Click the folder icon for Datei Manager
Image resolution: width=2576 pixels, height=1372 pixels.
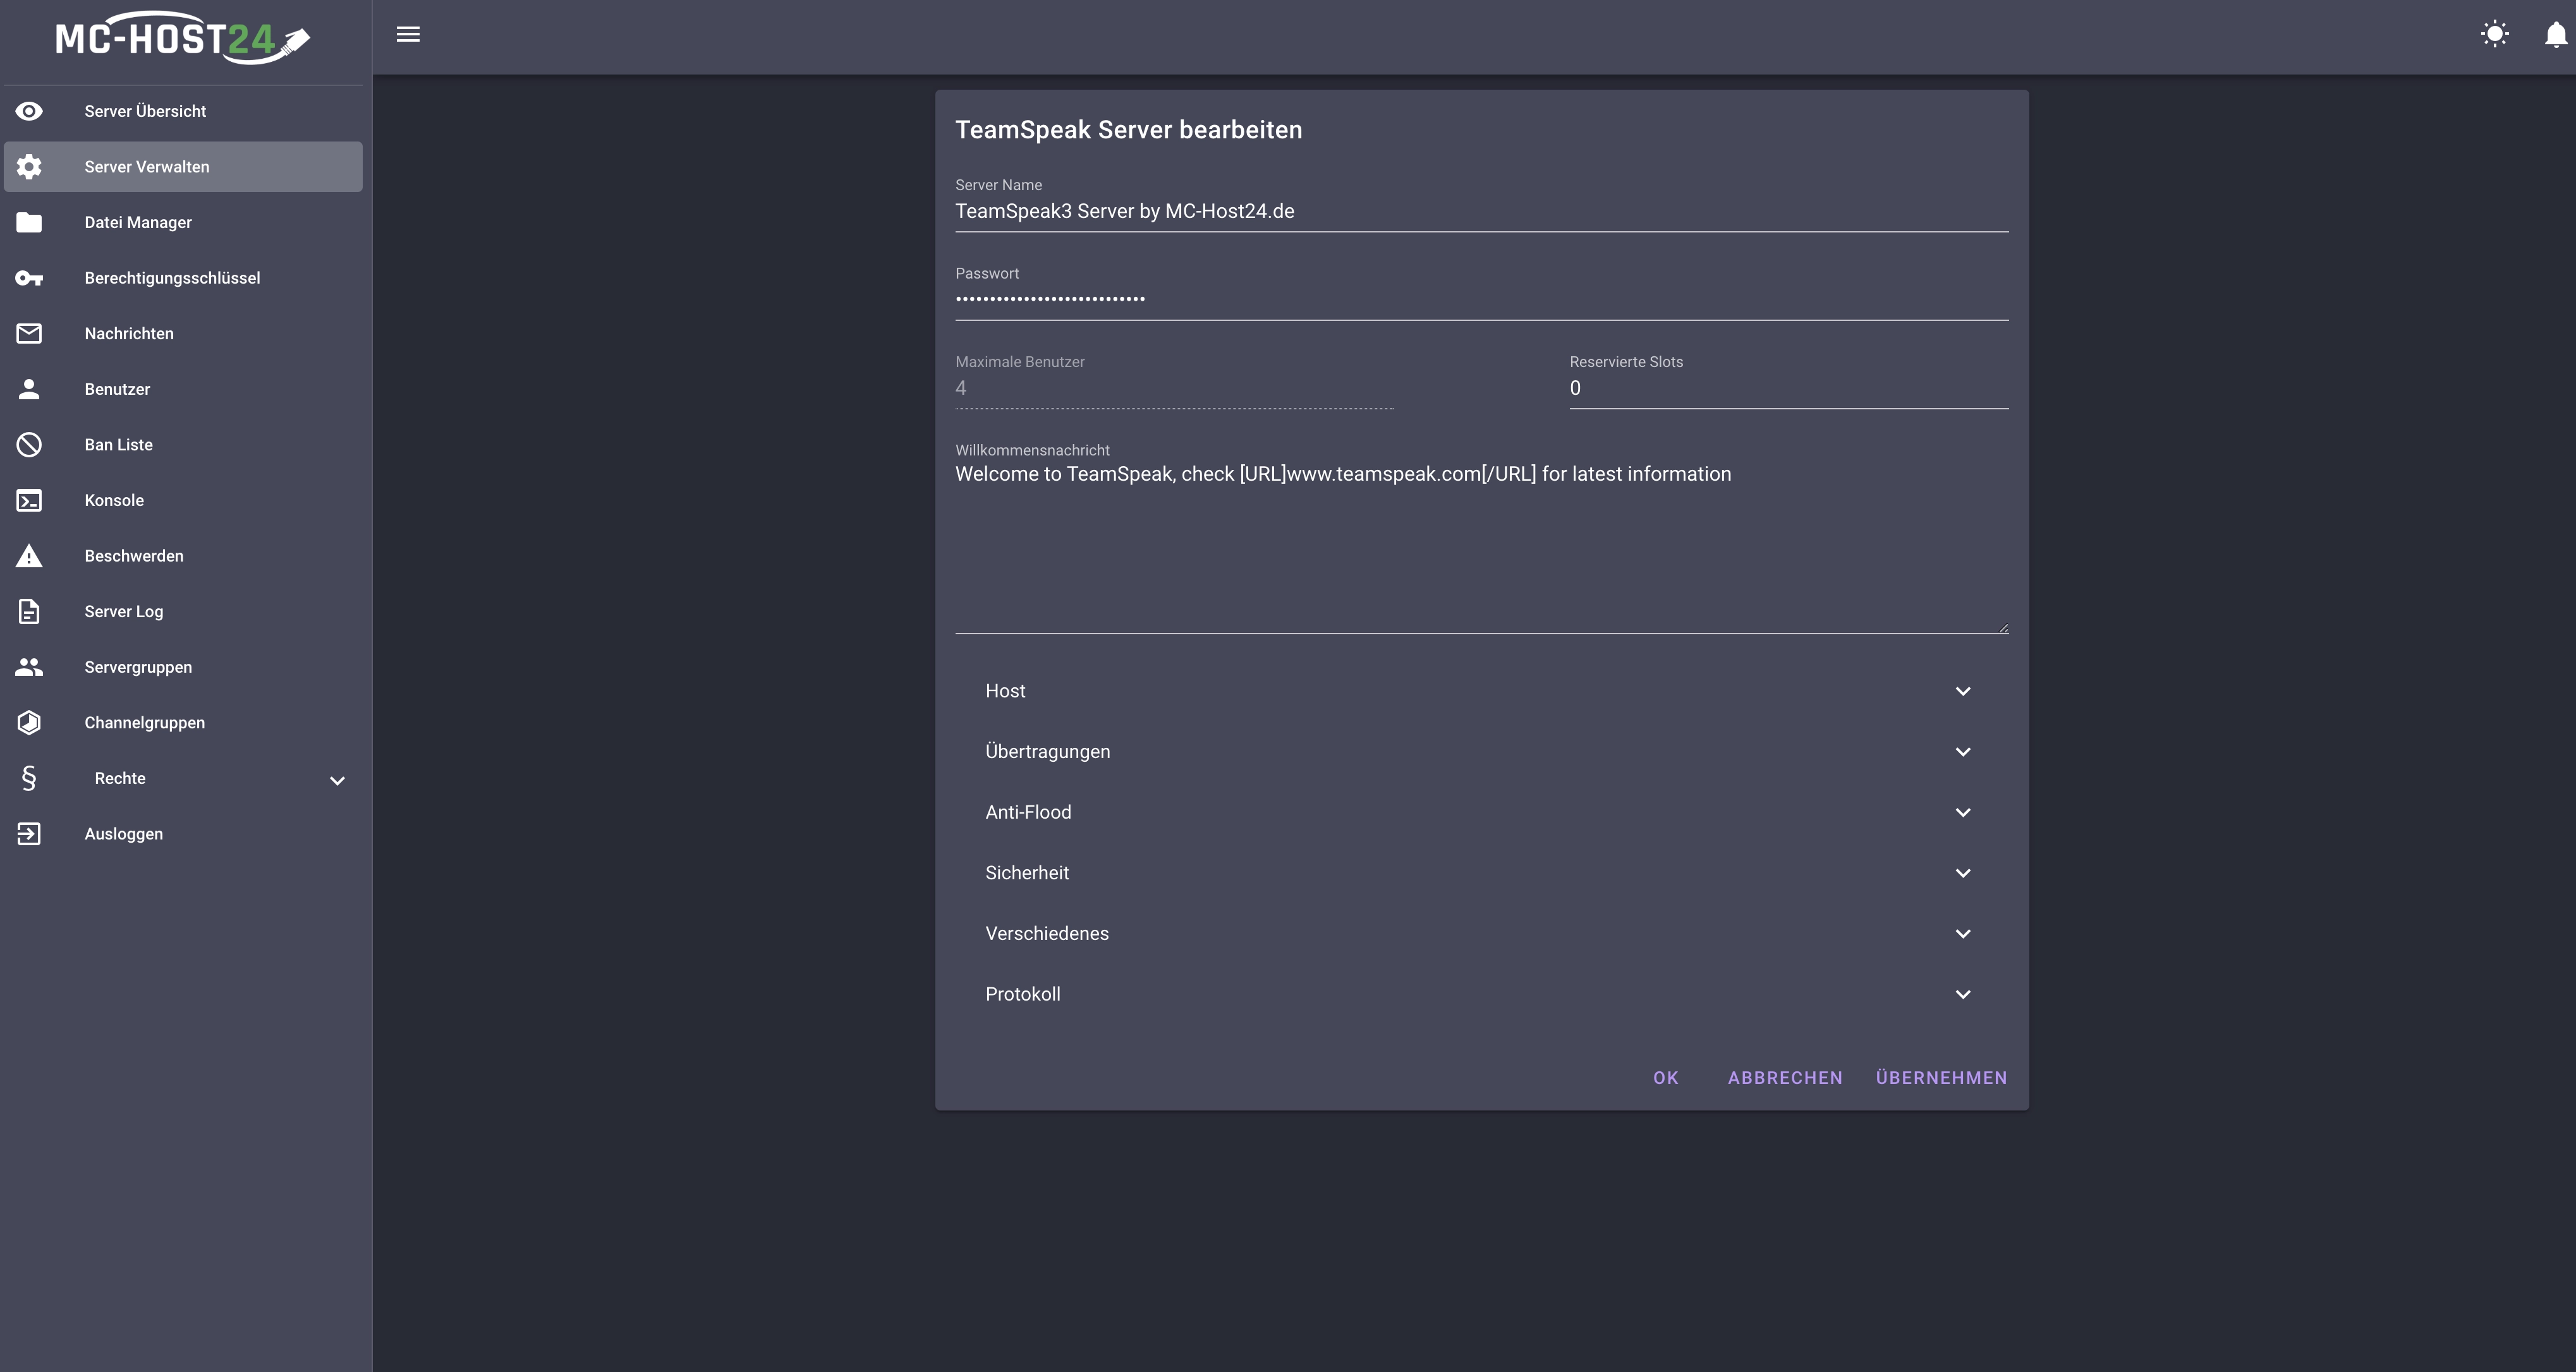29,222
